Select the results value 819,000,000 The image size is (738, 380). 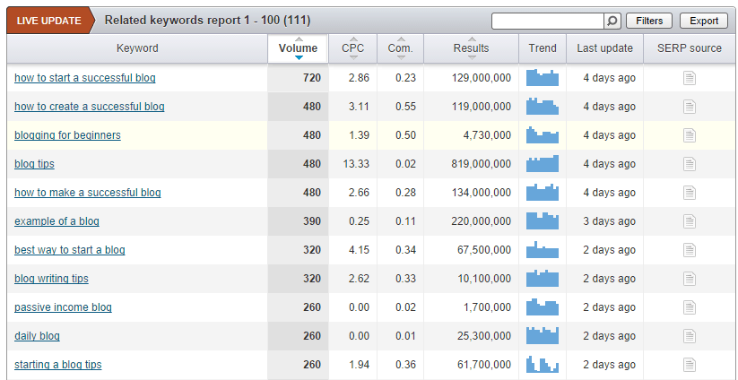480,164
